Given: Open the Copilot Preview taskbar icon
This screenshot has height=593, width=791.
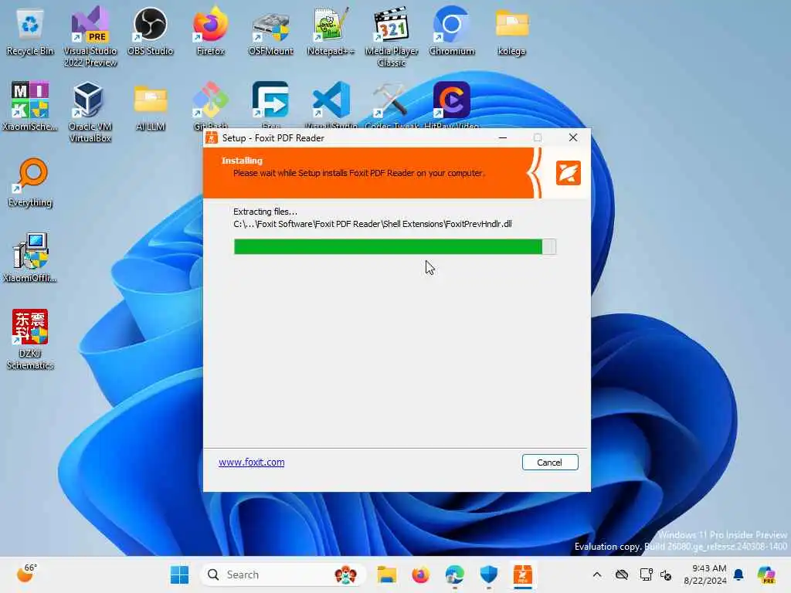Looking at the screenshot, I should (x=767, y=574).
